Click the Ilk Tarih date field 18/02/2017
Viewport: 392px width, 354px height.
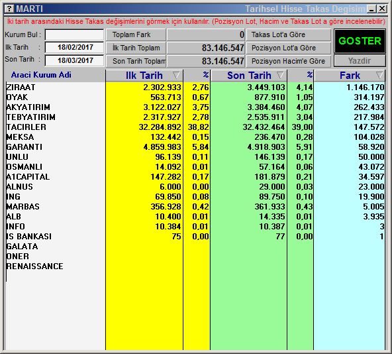(x=74, y=47)
